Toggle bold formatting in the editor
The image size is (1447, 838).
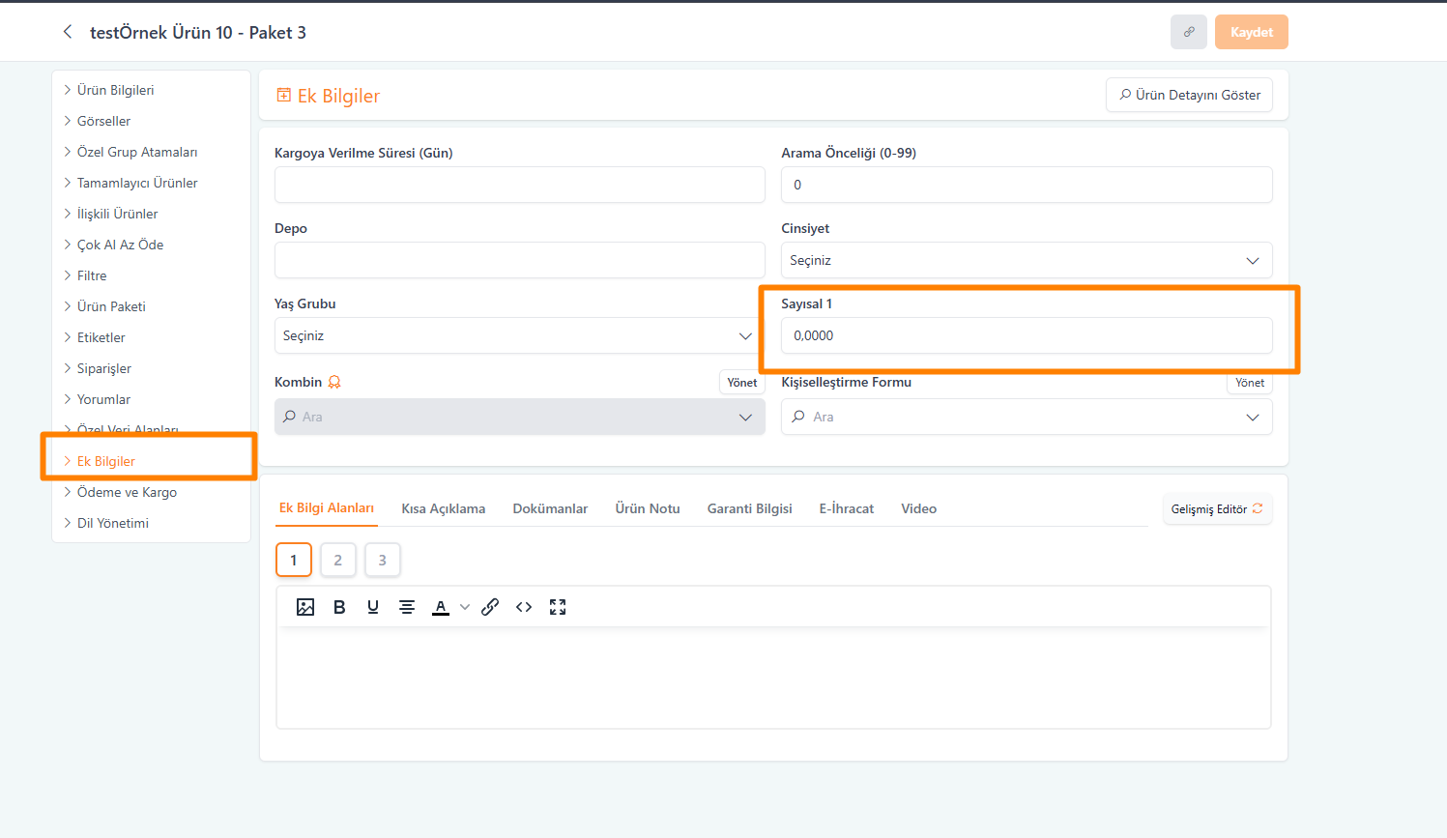tap(339, 607)
